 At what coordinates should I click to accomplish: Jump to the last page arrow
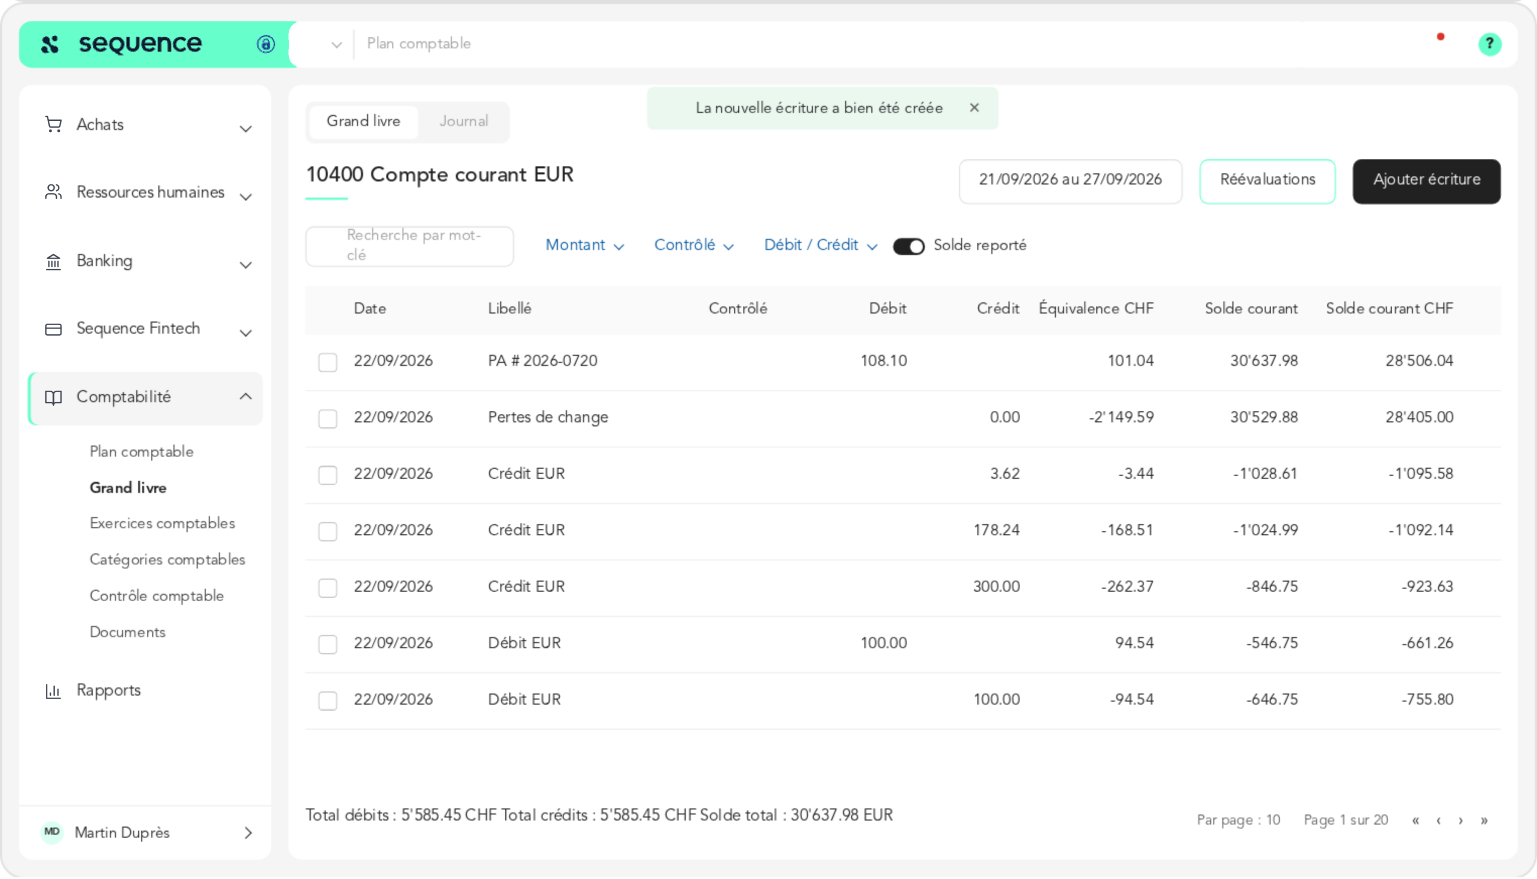[1484, 821]
